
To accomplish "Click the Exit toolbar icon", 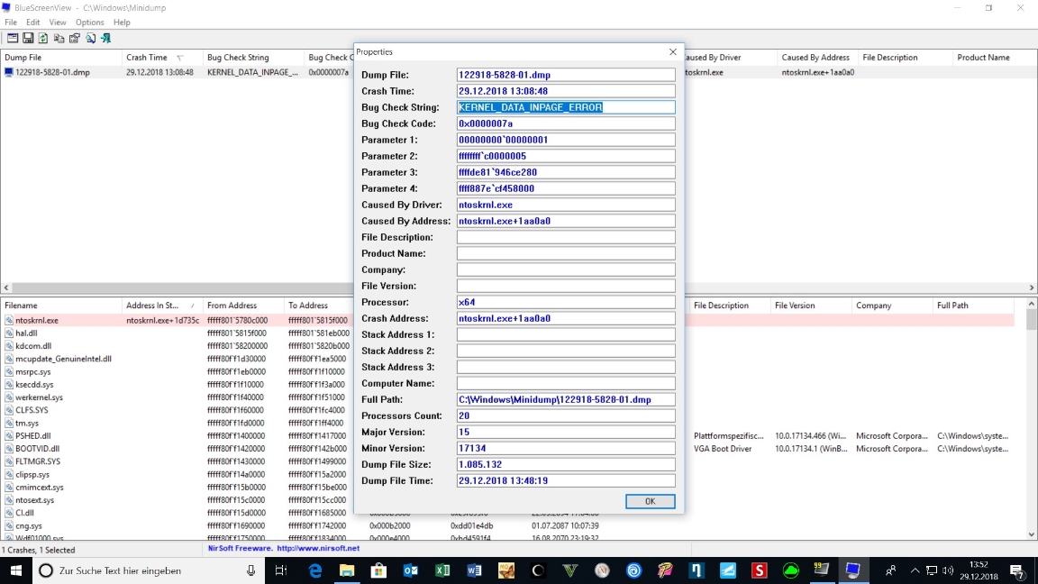I will point(106,39).
